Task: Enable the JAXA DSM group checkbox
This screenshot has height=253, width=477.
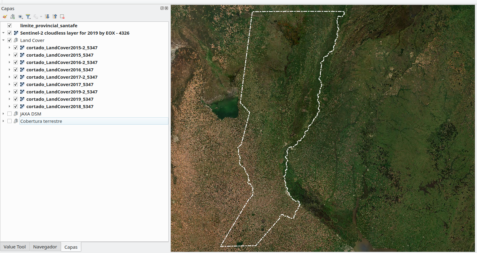Action: [10, 114]
